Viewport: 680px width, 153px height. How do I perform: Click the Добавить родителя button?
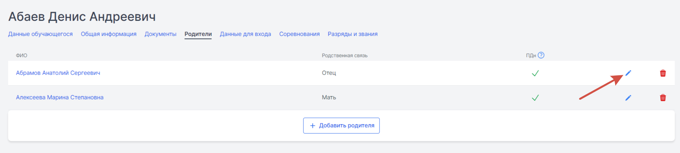coord(341,126)
